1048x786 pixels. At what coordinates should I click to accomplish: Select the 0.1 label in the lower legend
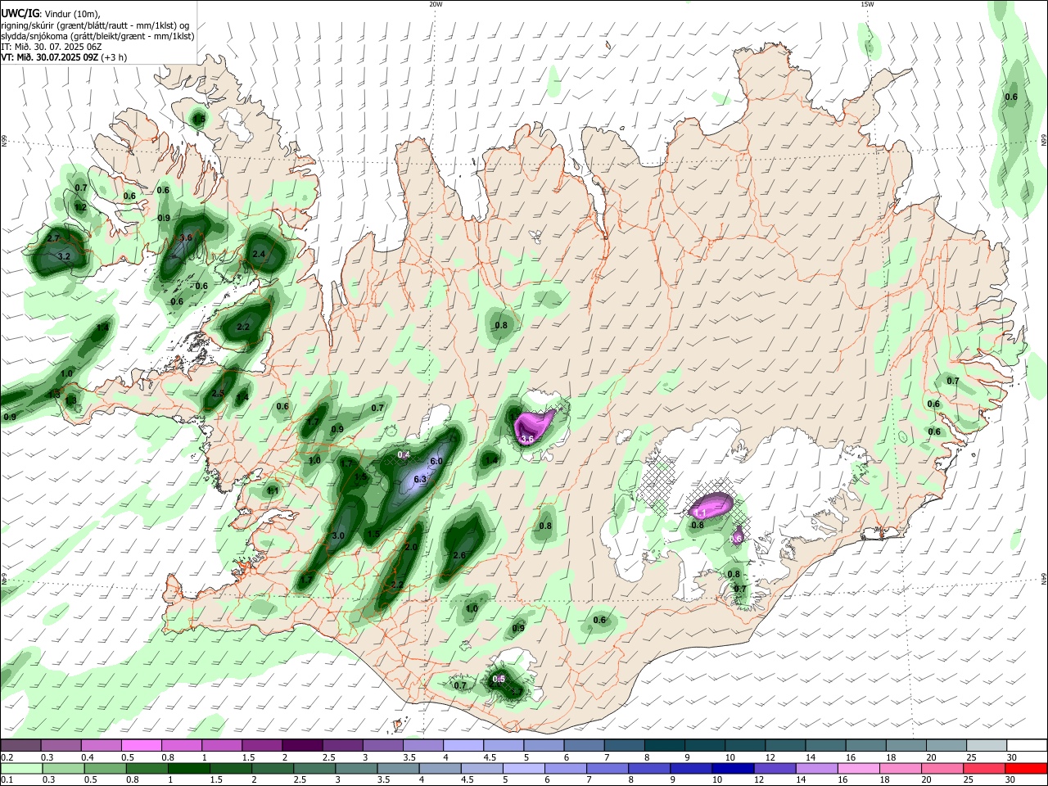click(x=6, y=779)
